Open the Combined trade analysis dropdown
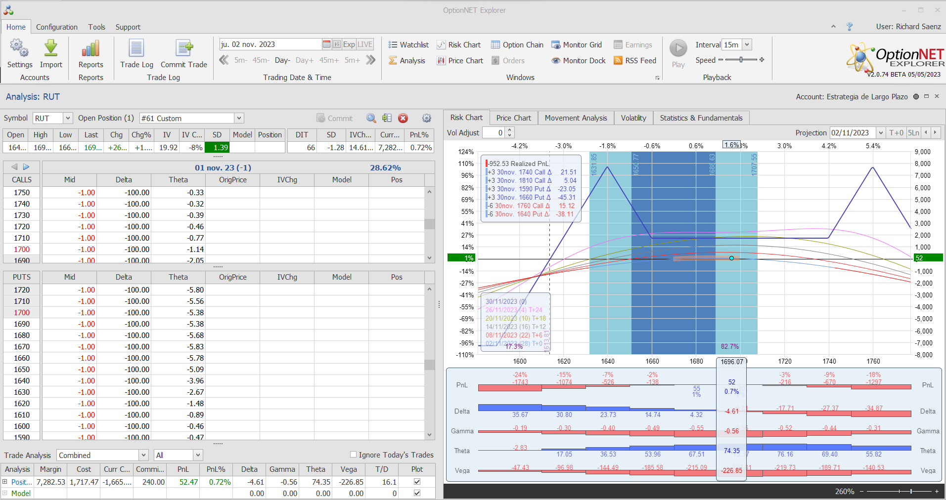Viewport: 946px width, 500px height. (143, 455)
